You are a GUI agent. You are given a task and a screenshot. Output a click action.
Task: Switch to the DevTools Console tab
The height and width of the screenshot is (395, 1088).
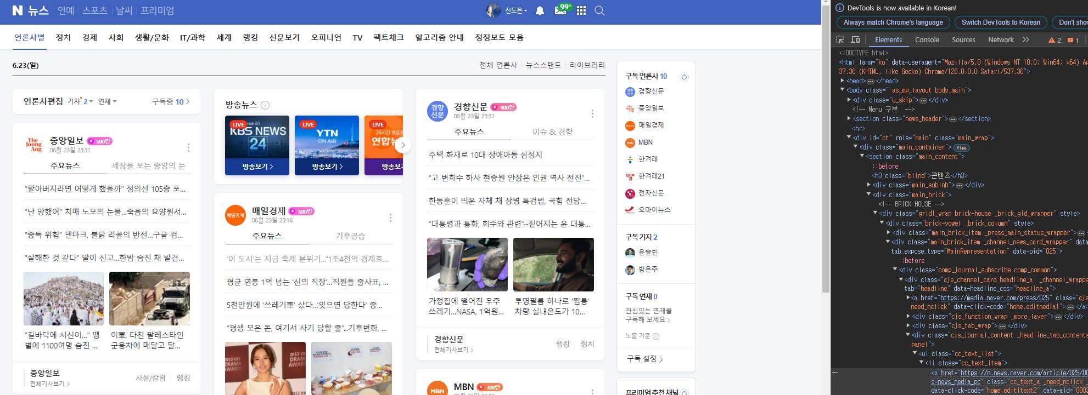pos(927,39)
